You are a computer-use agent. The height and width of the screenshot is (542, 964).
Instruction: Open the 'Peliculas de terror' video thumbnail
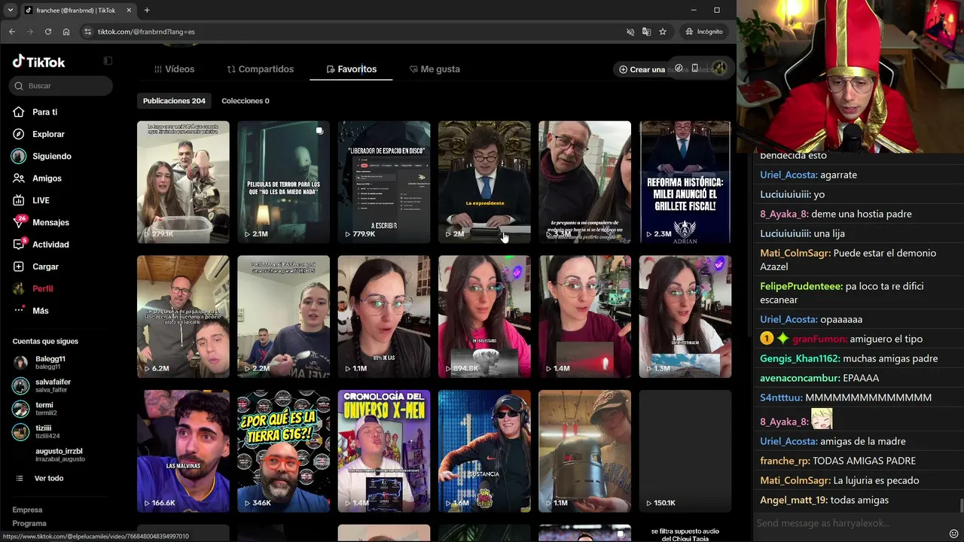pyautogui.click(x=283, y=182)
